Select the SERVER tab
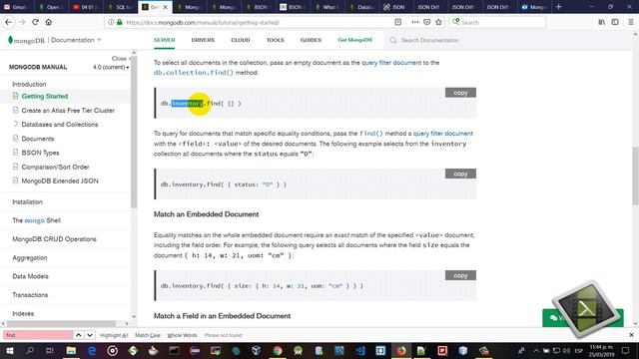This screenshot has width=639, height=359. click(x=164, y=40)
